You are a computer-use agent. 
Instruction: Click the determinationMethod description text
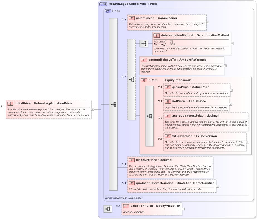point(189,50)
